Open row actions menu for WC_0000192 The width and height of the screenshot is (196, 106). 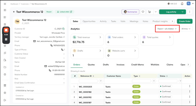[x=190, y=97]
